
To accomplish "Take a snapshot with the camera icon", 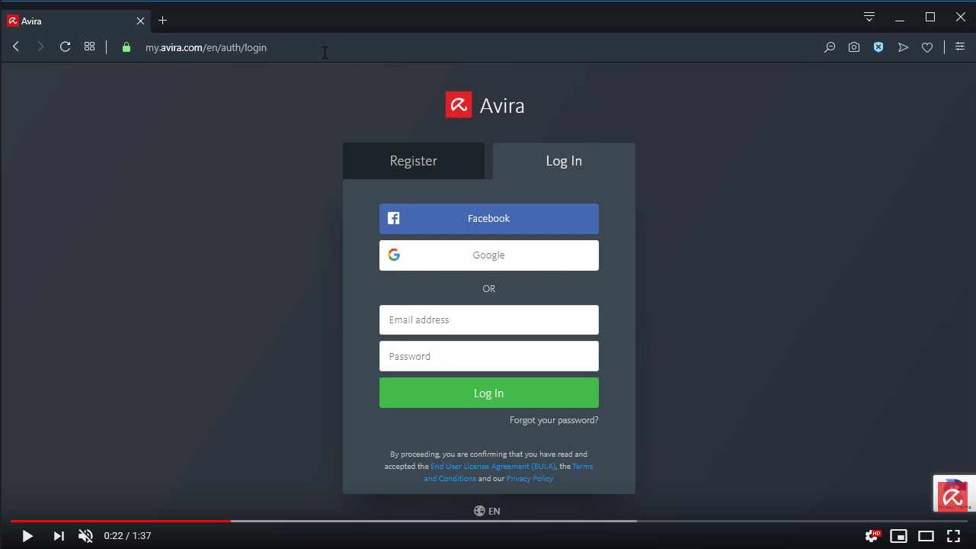I will pyautogui.click(x=854, y=47).
